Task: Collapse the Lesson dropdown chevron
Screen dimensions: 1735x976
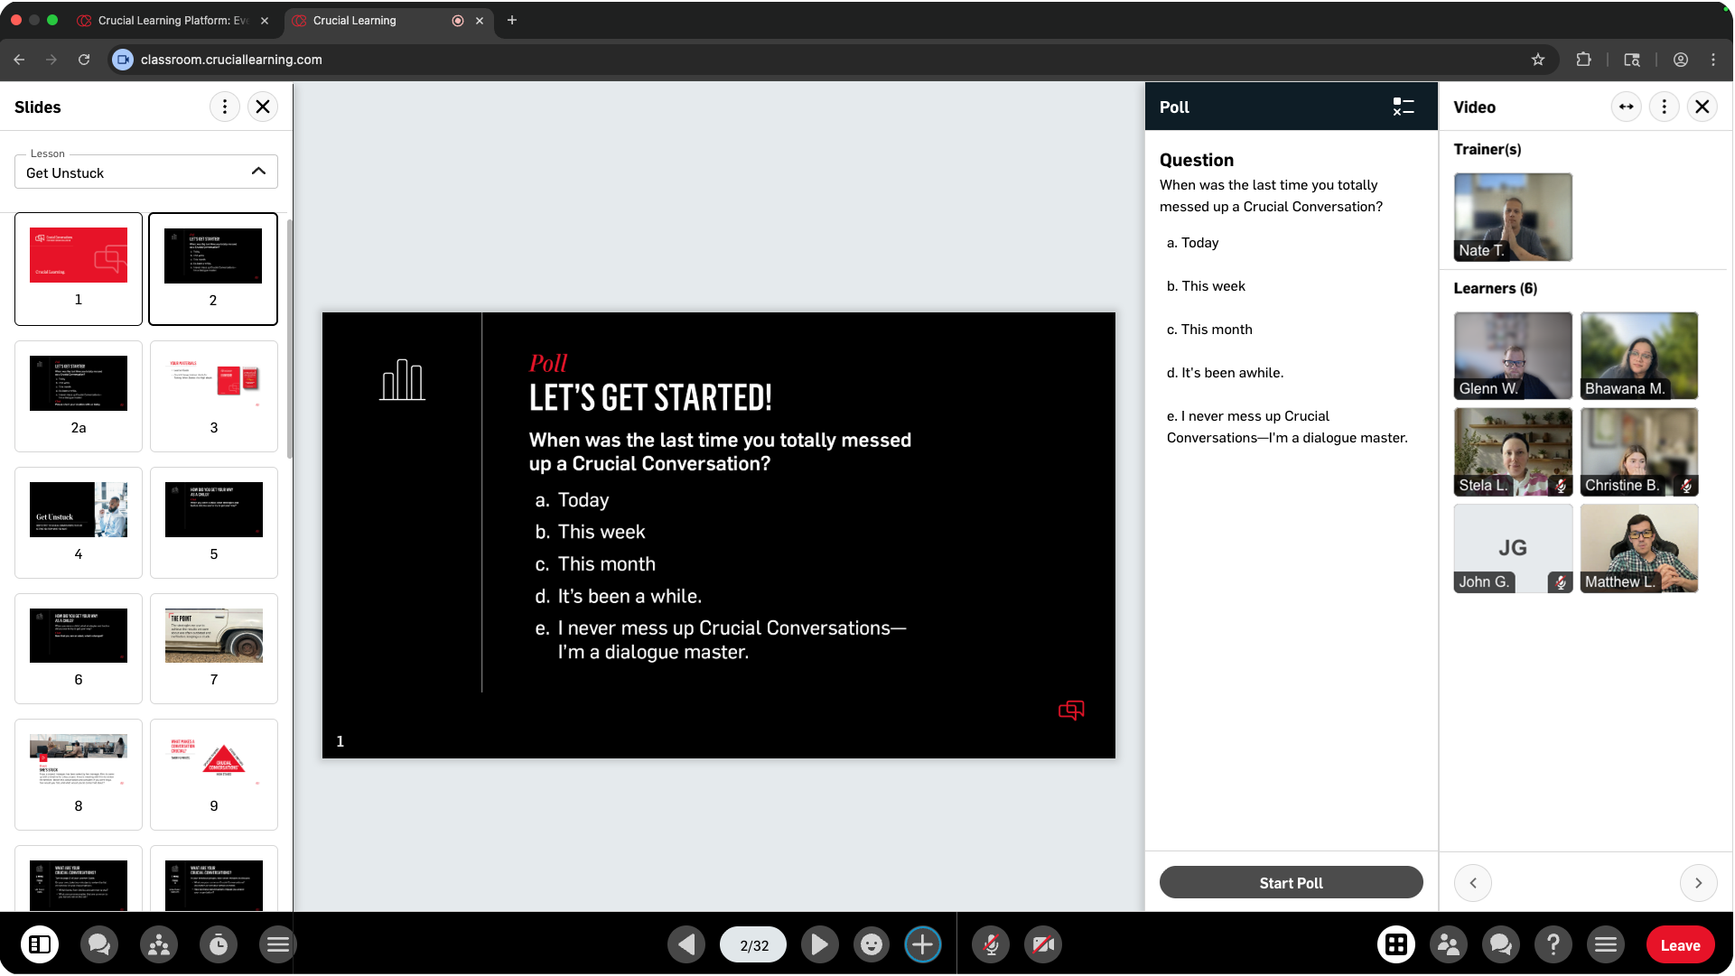Action: [x=258, y=172]
